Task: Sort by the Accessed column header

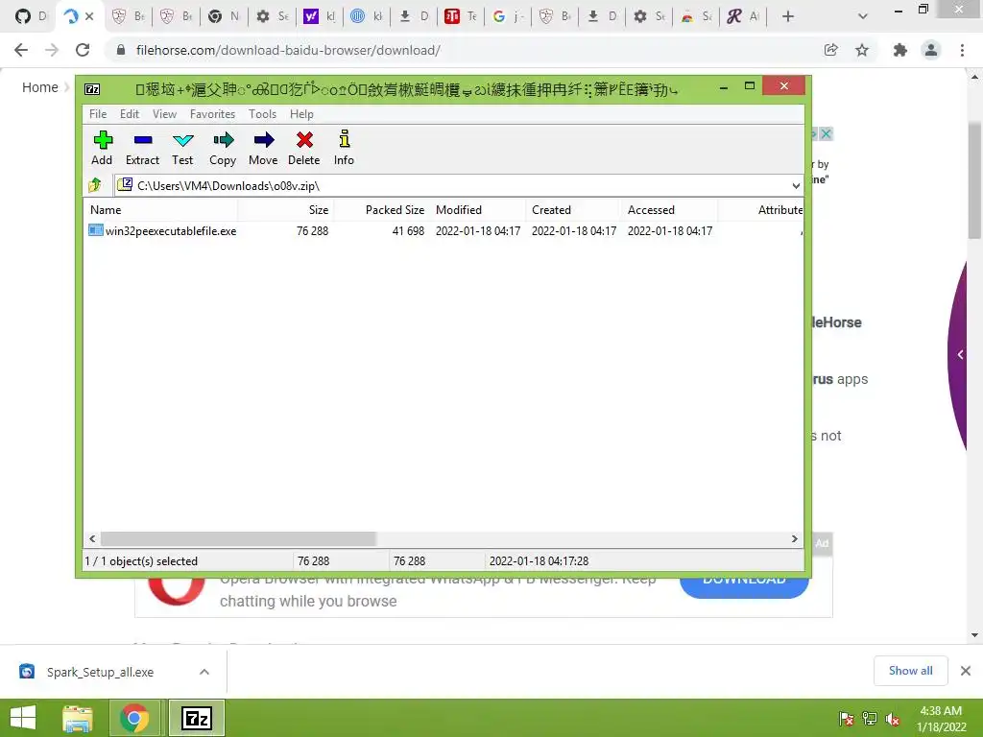Action: [669, 210]
